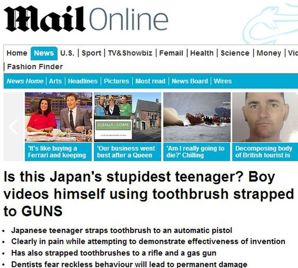This screenshot has height=268, width=298.
Task: Go to the Sport section
Action: [91, 53]
